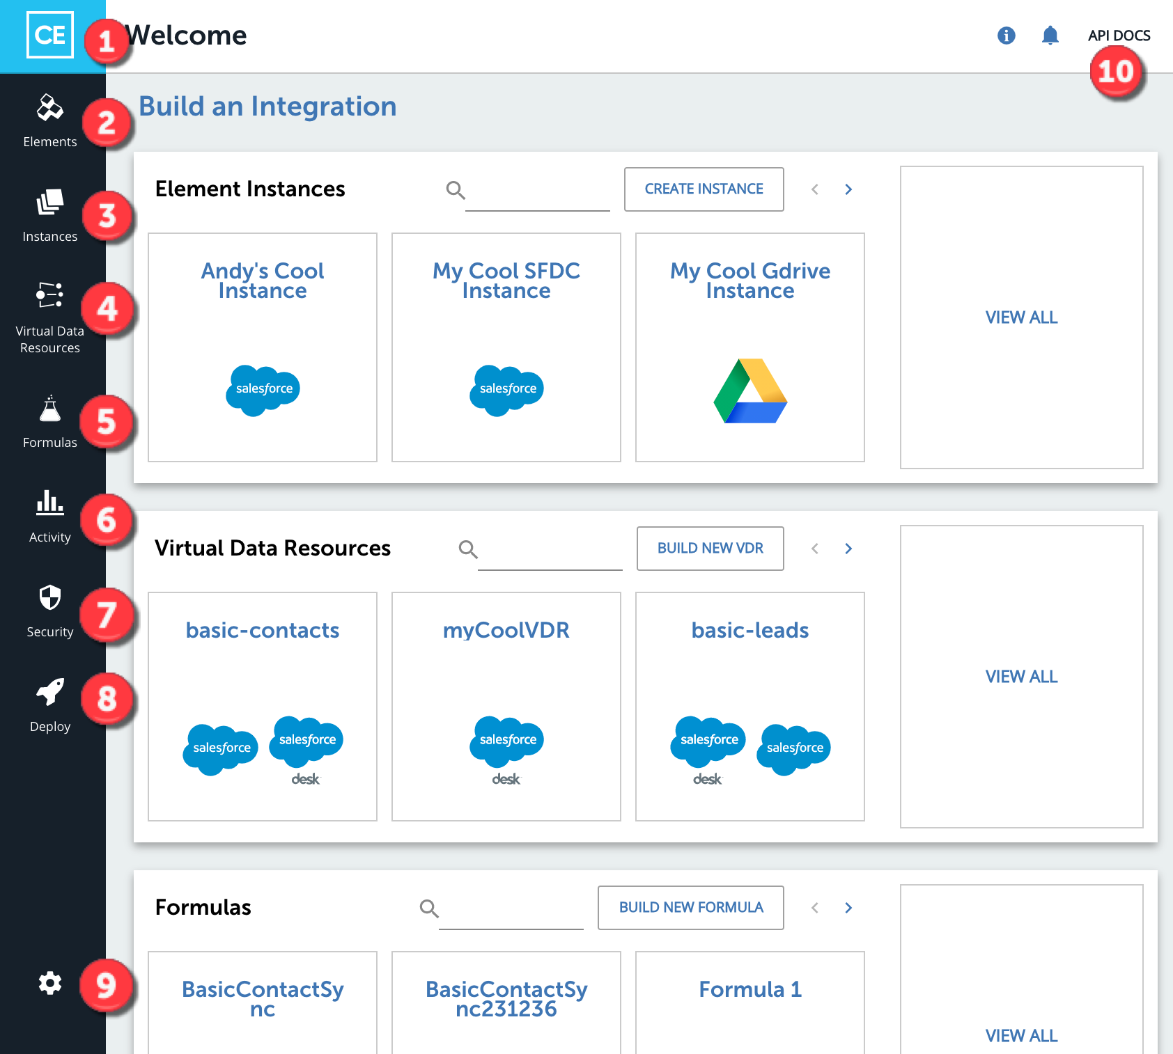This screenshot has width=1173, height=1054.
Task: Go to next Element Instances page
Action: point(848,189)
